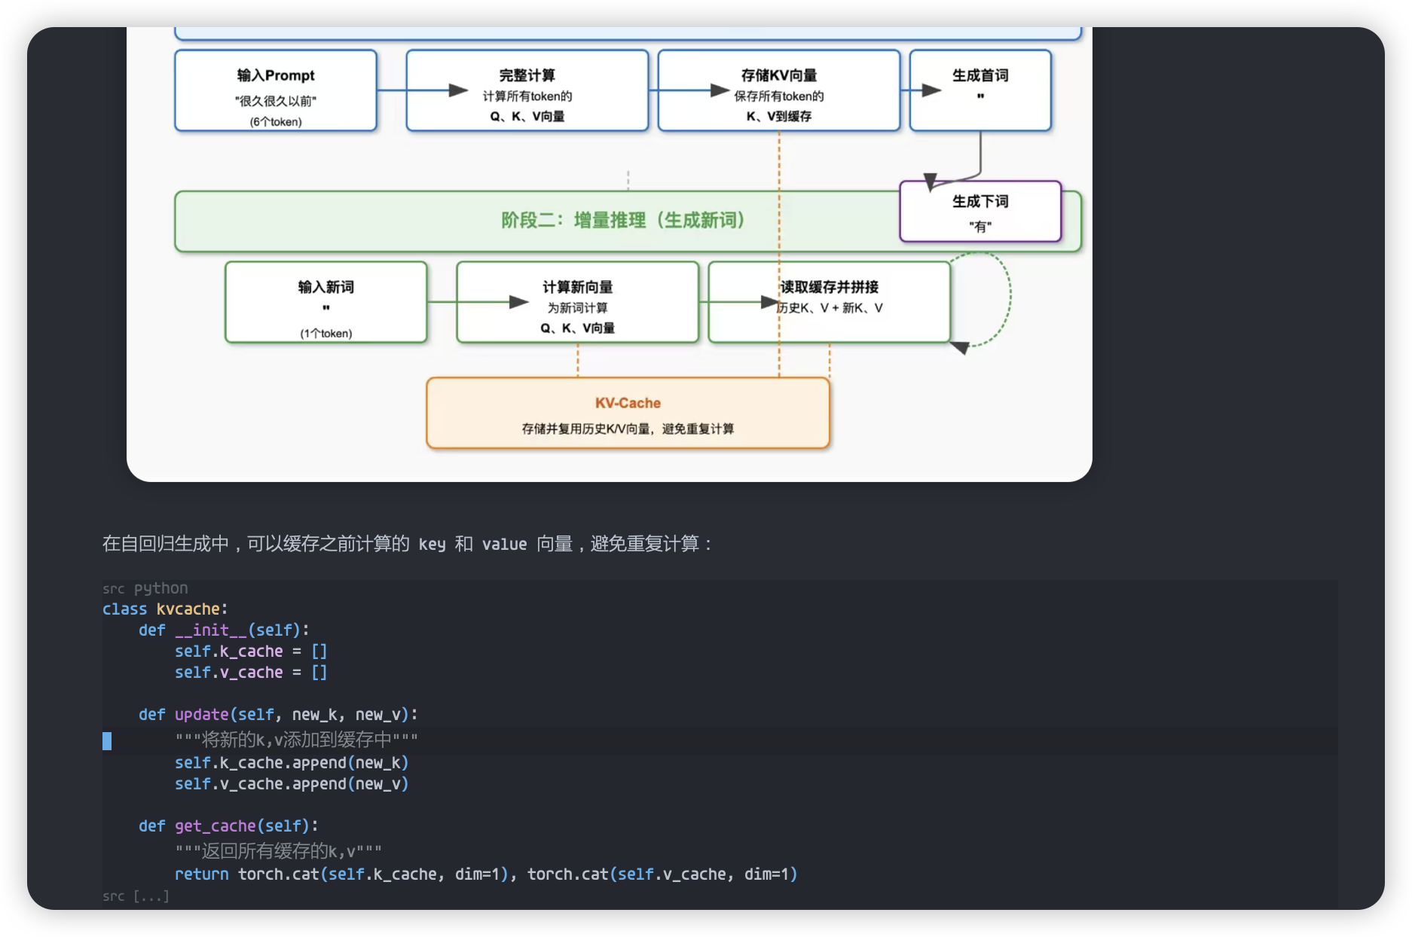
Task: Place cursor on "class kvcache:" line
Action: (x=165, y=609)
